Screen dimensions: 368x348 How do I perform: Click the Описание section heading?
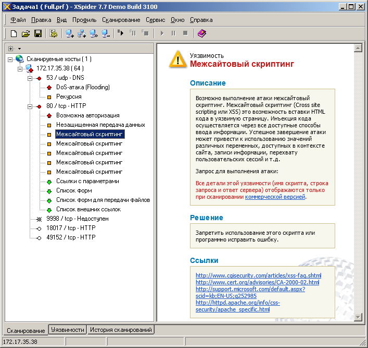[x=208, y=83]
